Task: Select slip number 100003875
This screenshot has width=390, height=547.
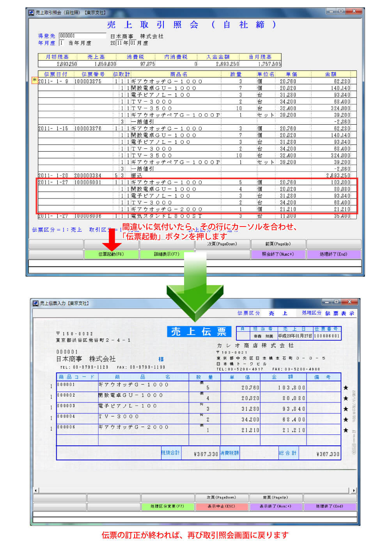Action: pyautogui.click(x=88, y=82)
